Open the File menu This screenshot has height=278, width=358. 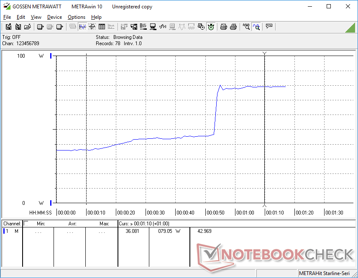(x=7, y=17)
